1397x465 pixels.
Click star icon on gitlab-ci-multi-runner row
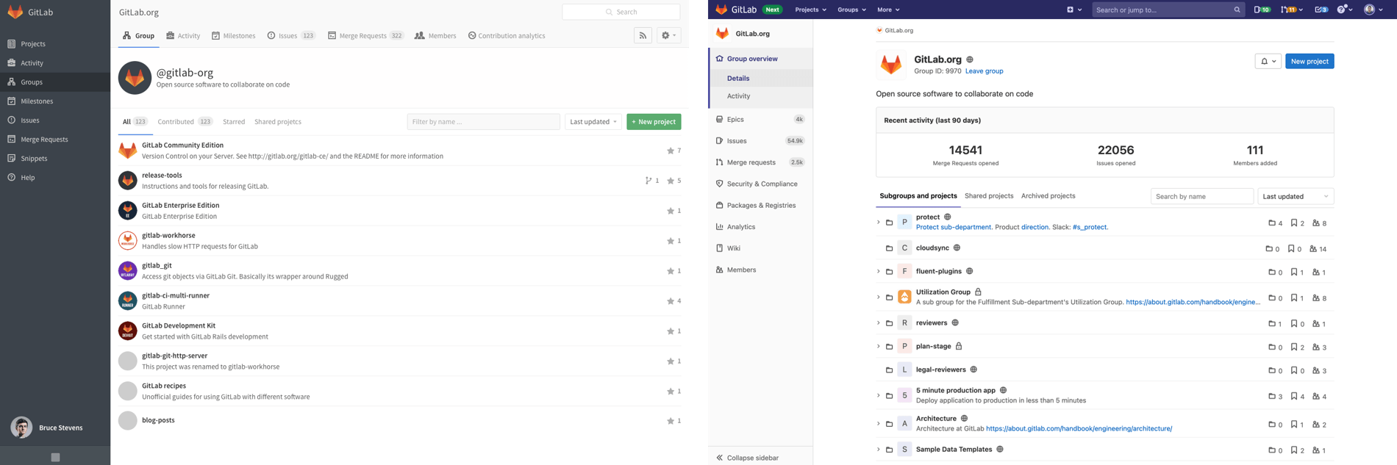671,301
